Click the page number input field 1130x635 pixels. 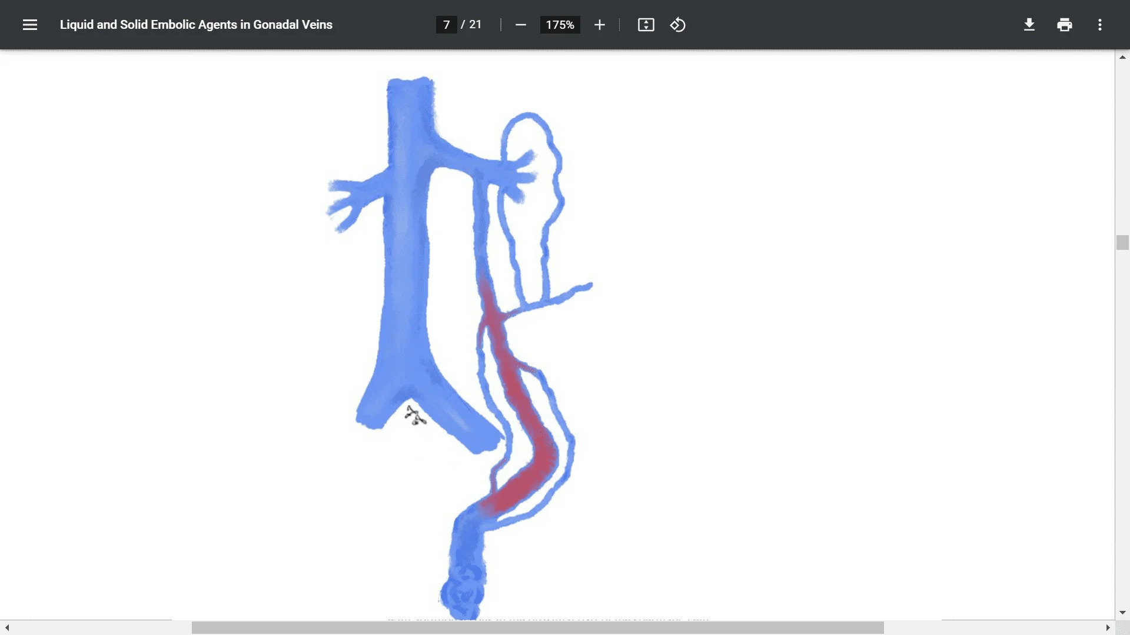coord(447,25)
